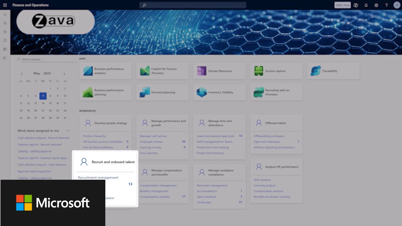Open Learning courses link
The width and height of the screenshot is (402, 226).
150,148
